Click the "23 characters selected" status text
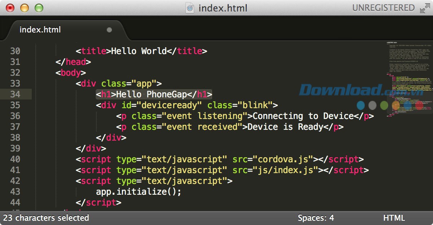The width and height of the screenshot is (433, 225). (46, 218)
